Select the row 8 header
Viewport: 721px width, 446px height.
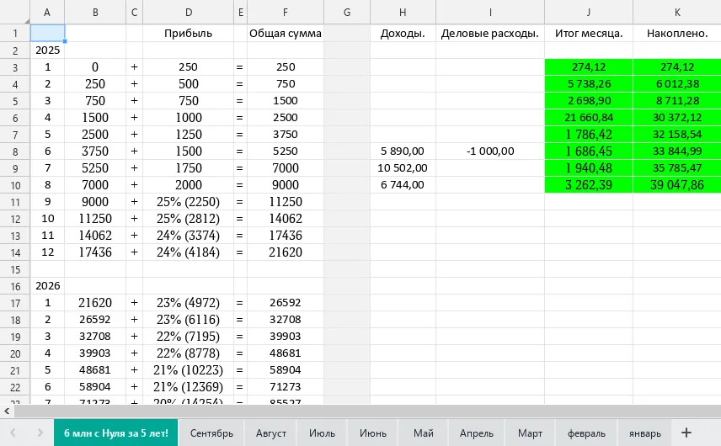point(14,151)
